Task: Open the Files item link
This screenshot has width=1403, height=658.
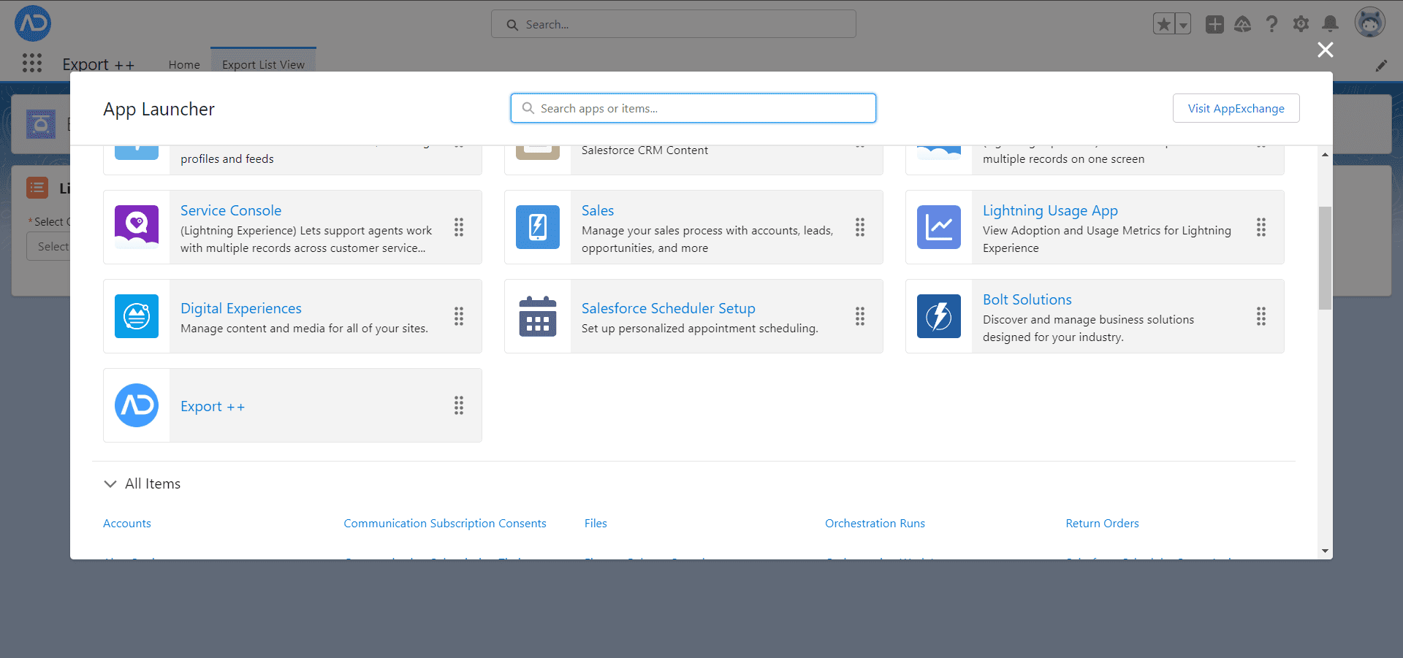Action: (x=596, y=523)
